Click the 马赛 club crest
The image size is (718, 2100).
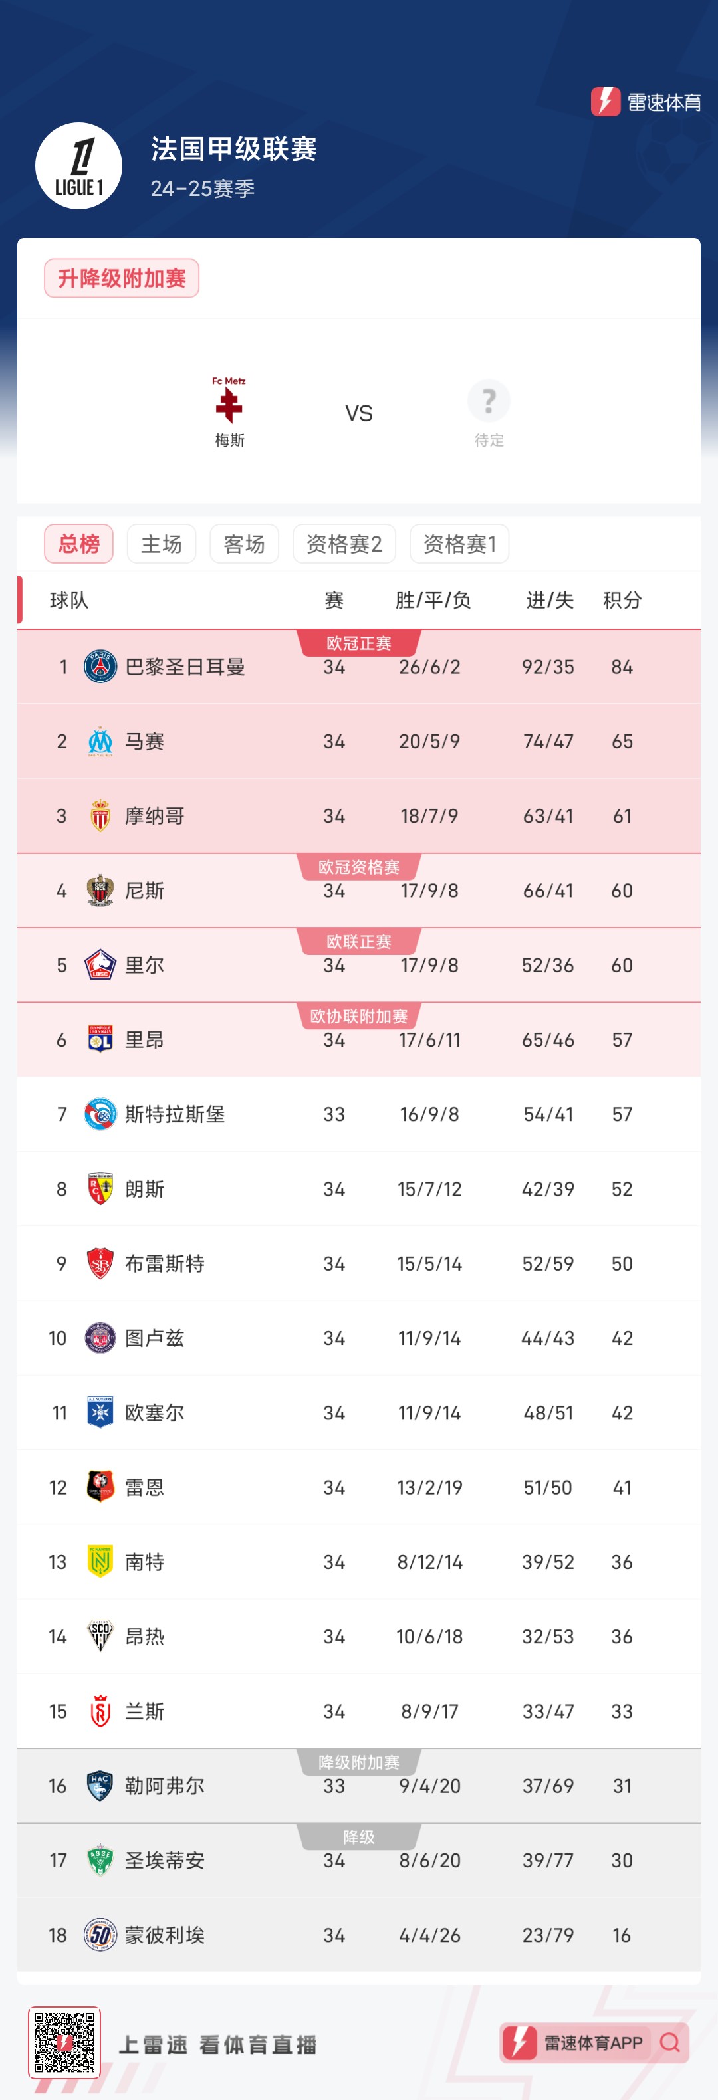tap(100, 741)
